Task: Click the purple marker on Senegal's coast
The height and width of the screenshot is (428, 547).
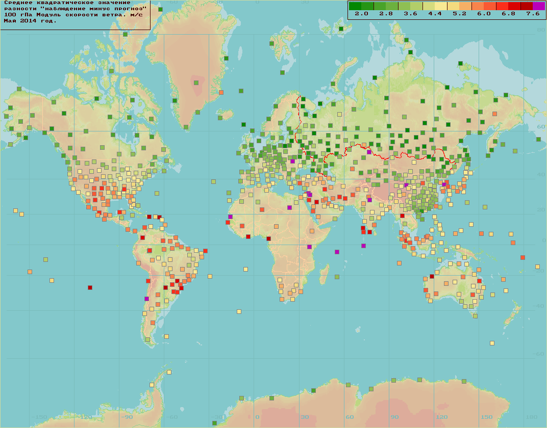Action: click(x=230, y=217)
